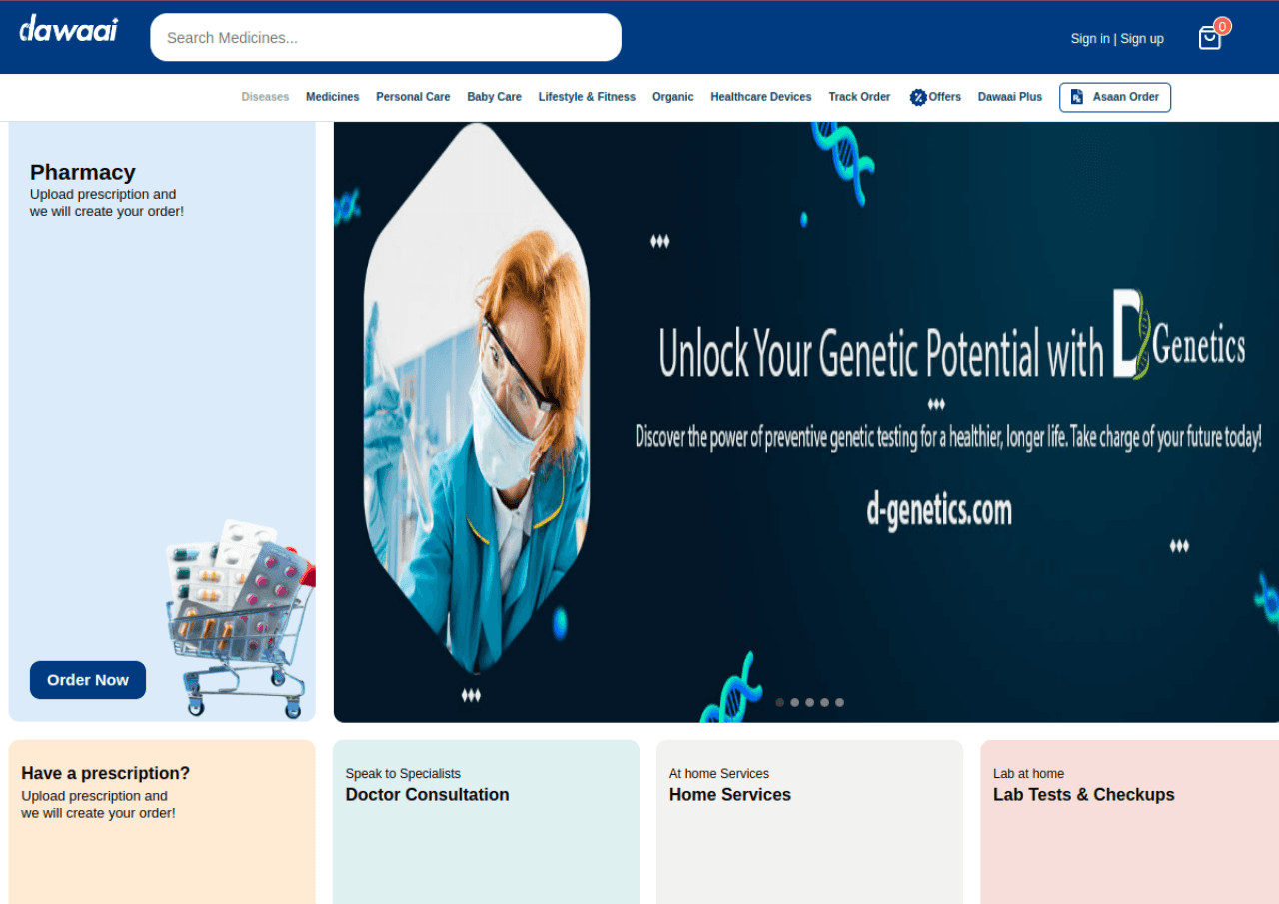Open the Home Services card
Screen dimensions: 1279x904
tap(809, 822)
